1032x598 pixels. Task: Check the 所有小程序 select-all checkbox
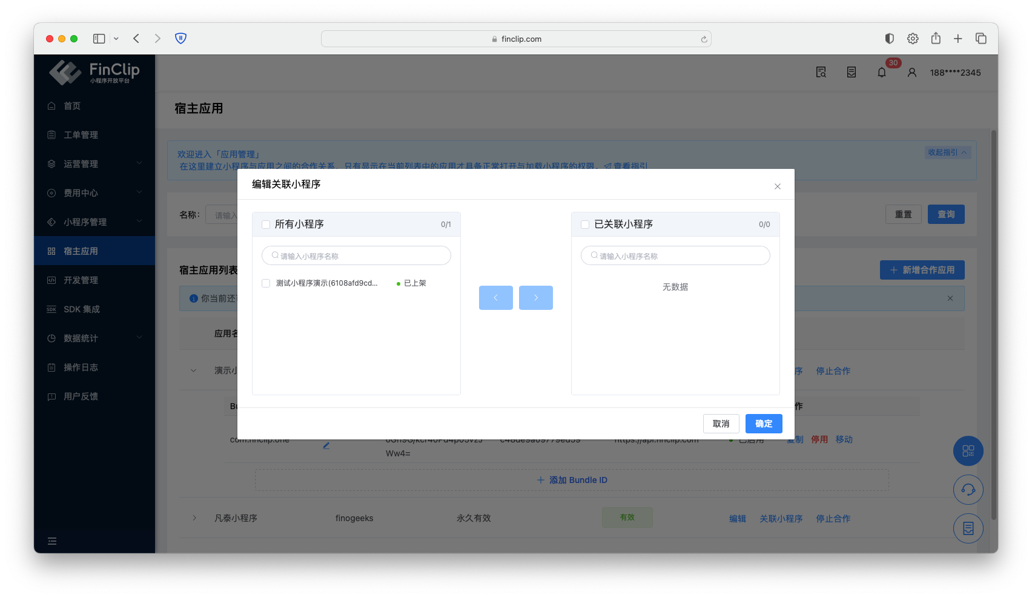pos(266,225)
